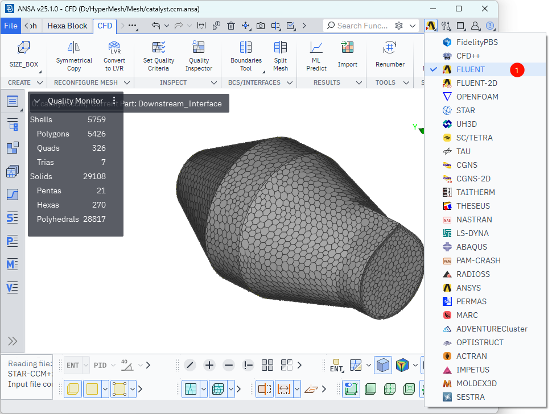This screenshot has width=552, height=414.
Task: Toggle the ENT selection mode button
Action: 73,365
